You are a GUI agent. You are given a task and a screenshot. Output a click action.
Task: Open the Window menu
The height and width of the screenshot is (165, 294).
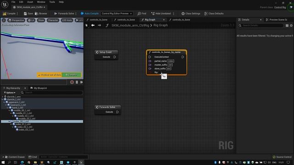point(41,2)
